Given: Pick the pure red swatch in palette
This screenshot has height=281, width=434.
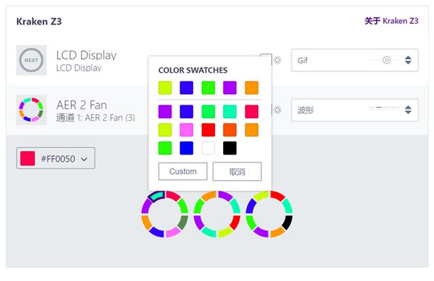Looking at the screenshot, I should tap(208, 130).
